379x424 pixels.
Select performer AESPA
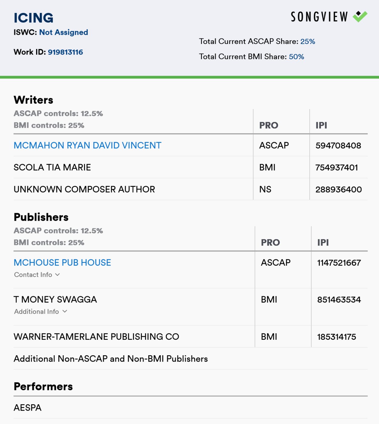click(x=27, y=408)
